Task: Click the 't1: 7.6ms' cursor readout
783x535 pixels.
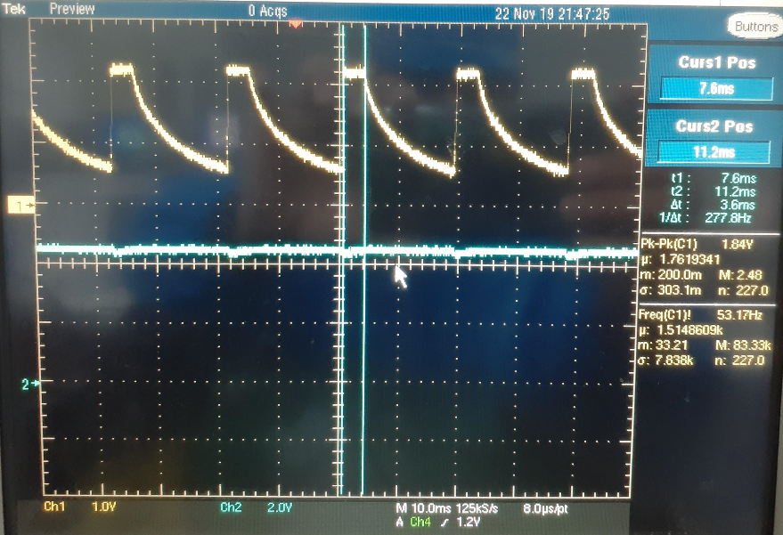Action: [714, 178]
